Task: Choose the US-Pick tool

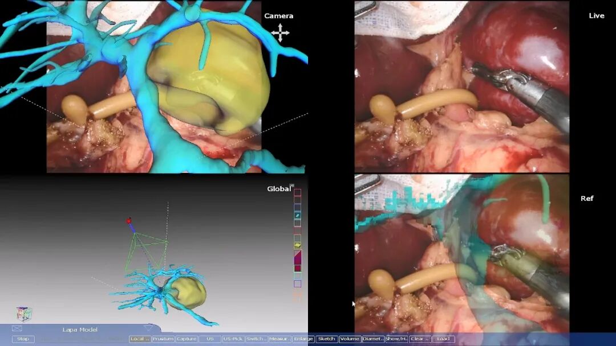Action: [x=233, y=339]
